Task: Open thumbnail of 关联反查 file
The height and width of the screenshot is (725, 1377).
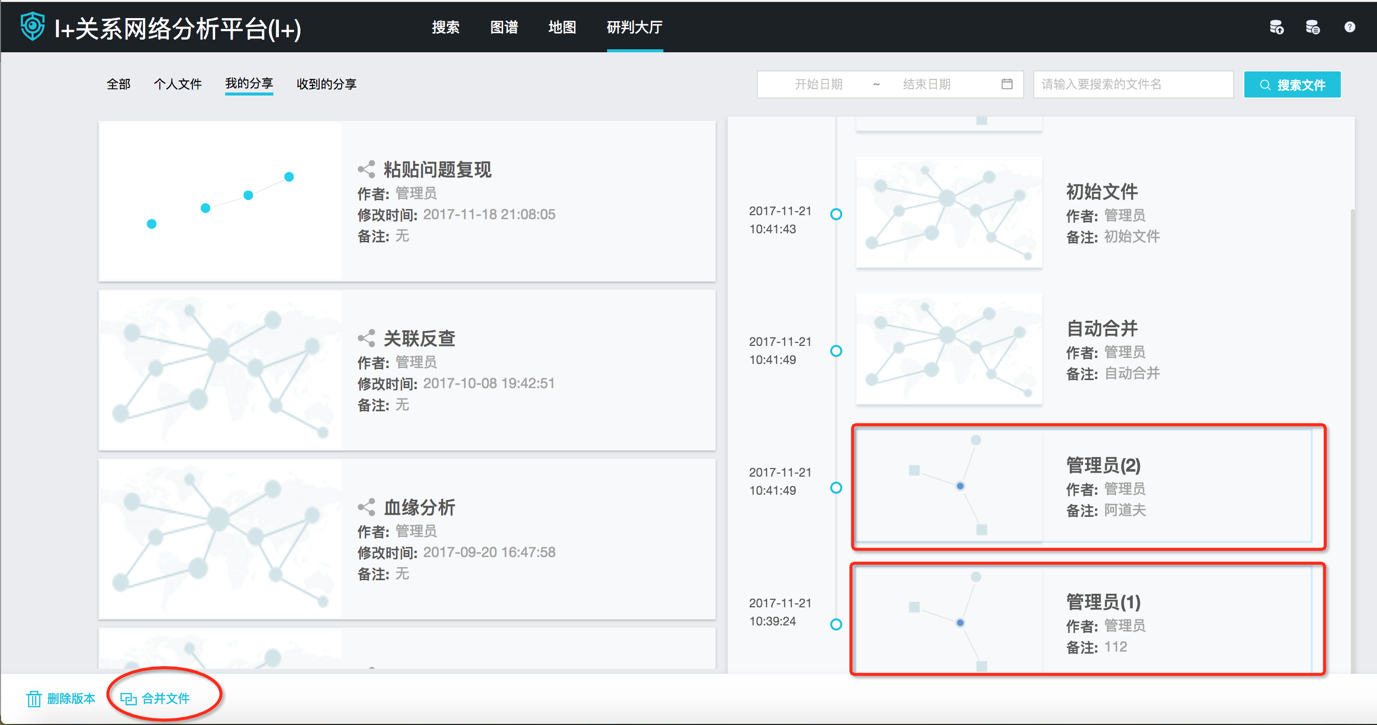Action: (220, 370)
